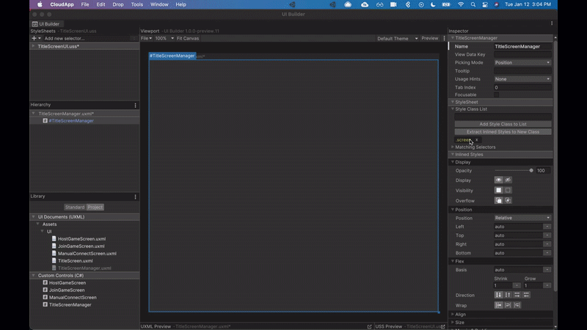Open the Library panel options menu

[135, 197]
